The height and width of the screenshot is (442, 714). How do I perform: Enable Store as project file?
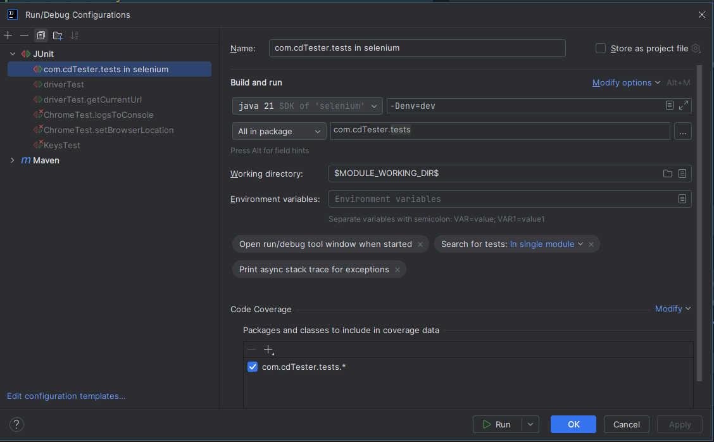pyautogui.click(x=601, y=48)
